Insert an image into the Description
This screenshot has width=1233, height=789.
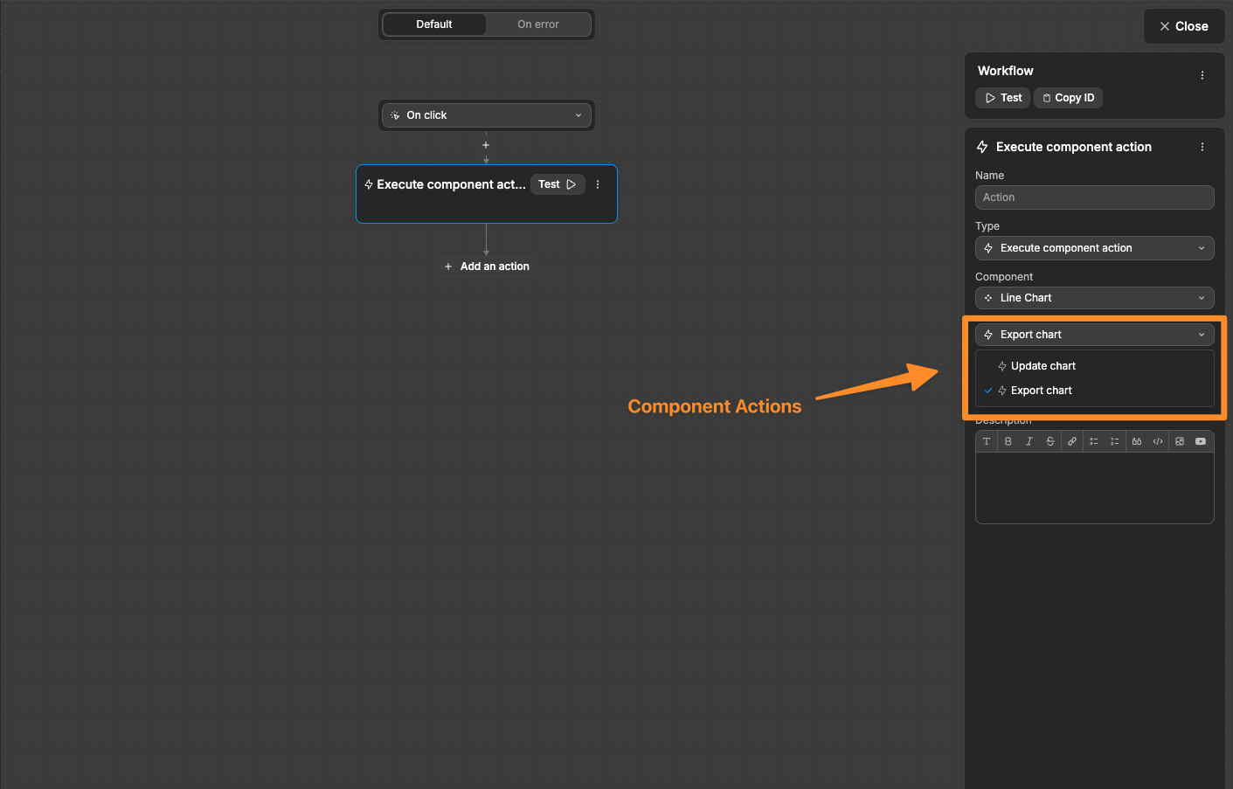1179,441
